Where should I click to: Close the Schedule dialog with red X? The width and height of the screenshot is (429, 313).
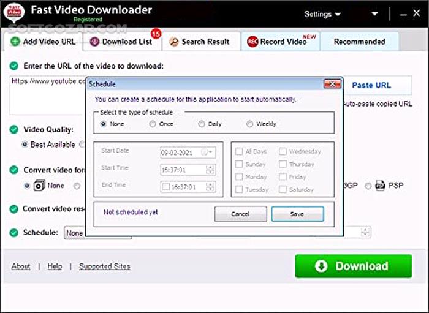tap(332, 84)
